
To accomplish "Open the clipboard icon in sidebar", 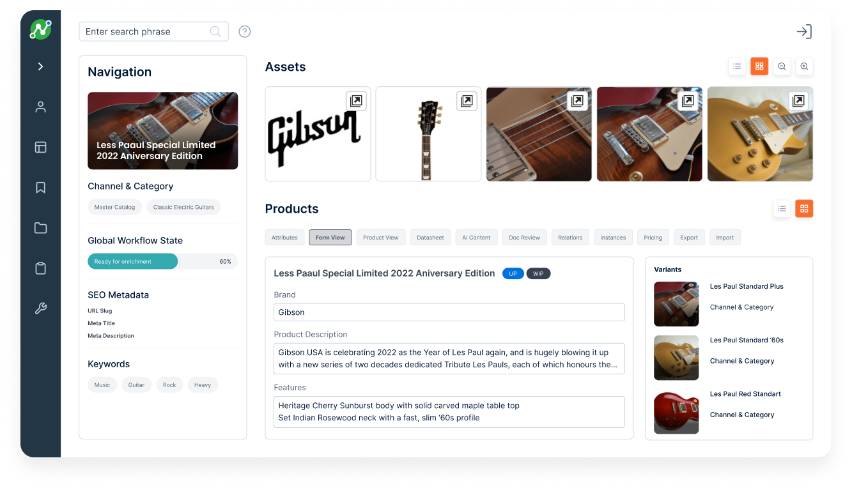I will tap(40, 268).
